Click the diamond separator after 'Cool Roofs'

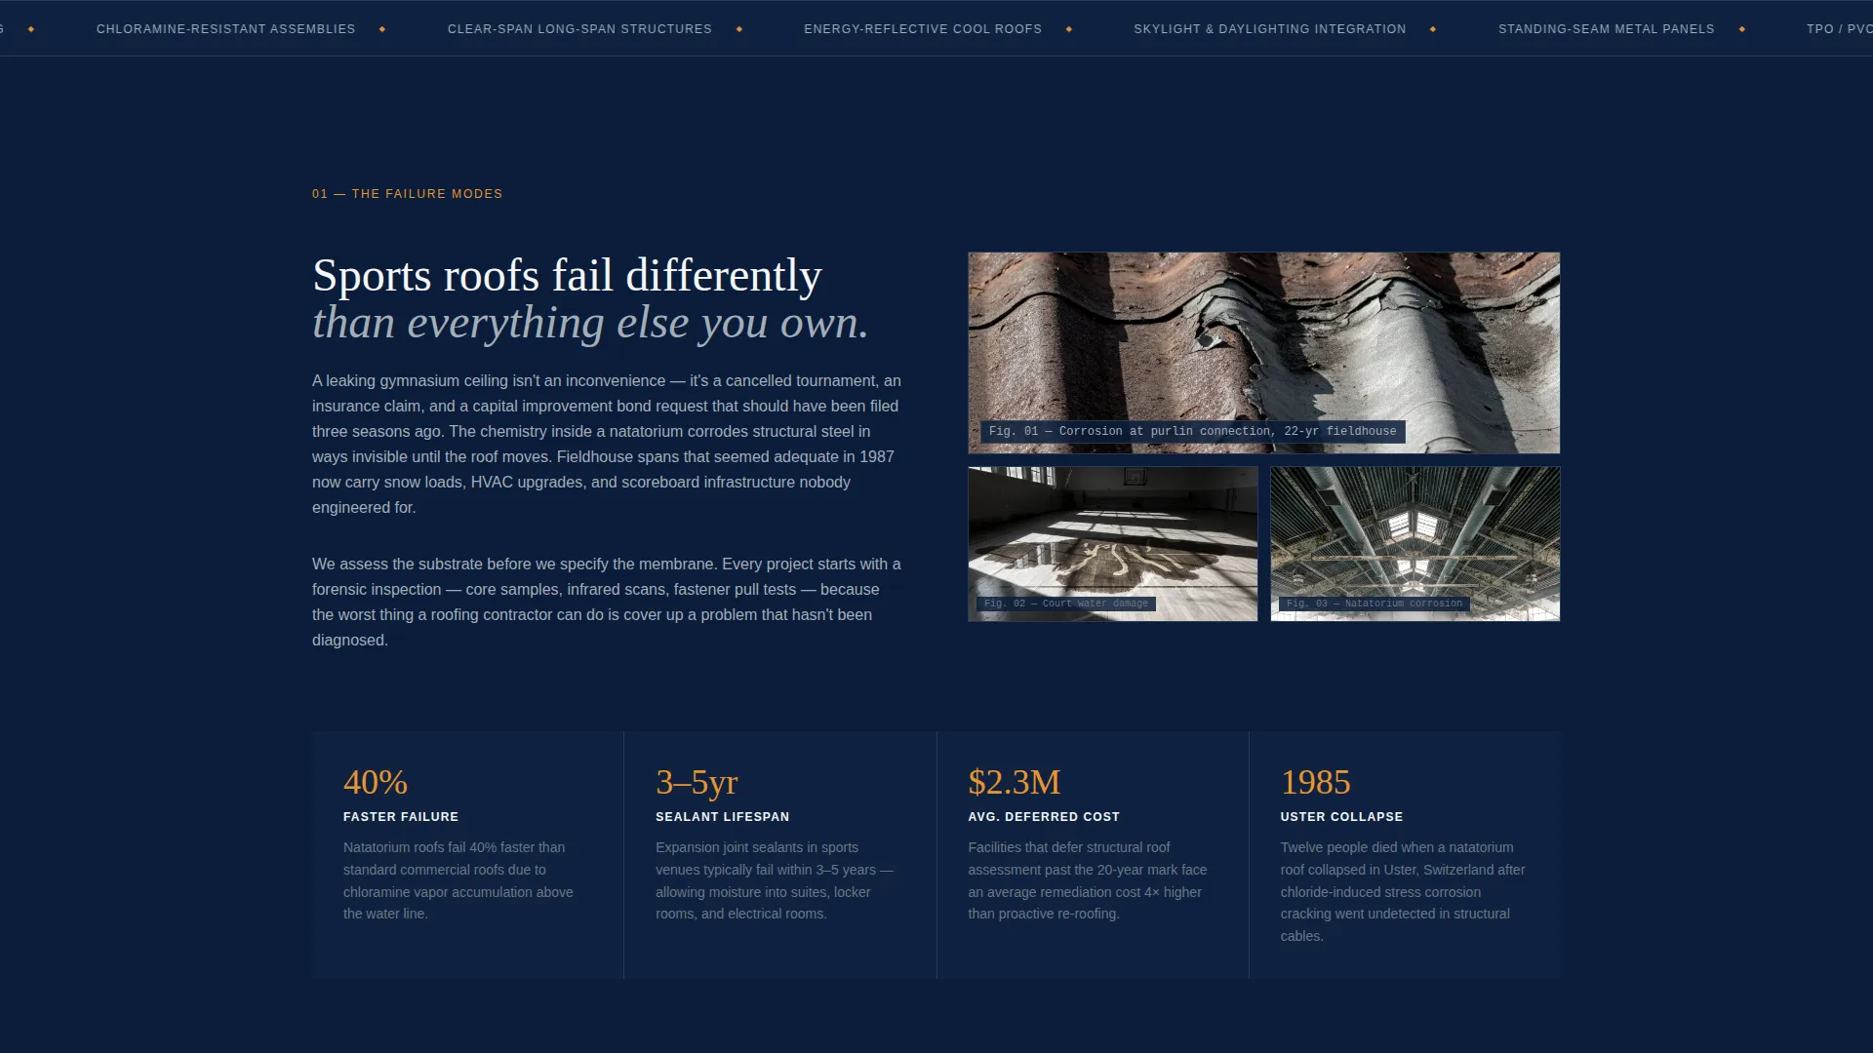(x=1069, y=29)
